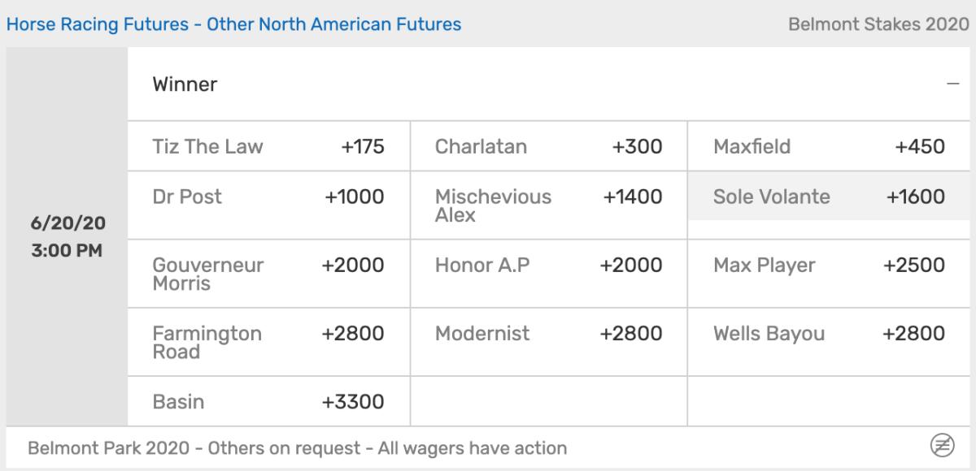Image resolution: width=976 pixels, height=471 pixels.
Task: Click the Belmont Park 2020 footer note
Action: (x=297, y=447)
